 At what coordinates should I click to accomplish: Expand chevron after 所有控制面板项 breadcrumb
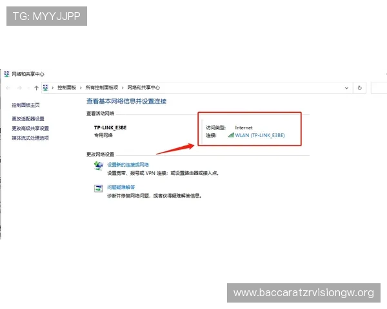(123, 88)
